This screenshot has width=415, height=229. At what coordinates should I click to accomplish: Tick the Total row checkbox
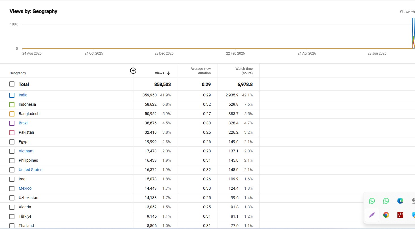[x=12, y=84]
